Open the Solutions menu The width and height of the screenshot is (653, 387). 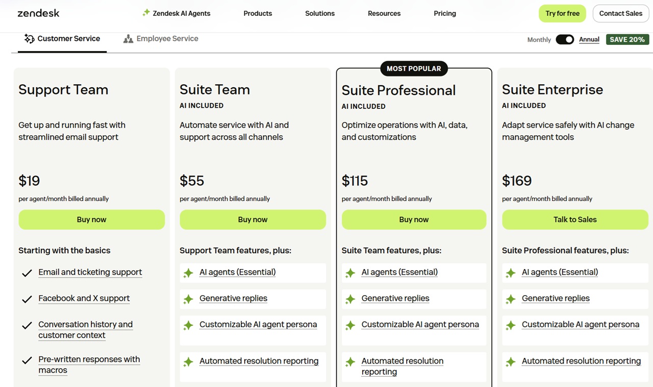(x=319, y=13)
